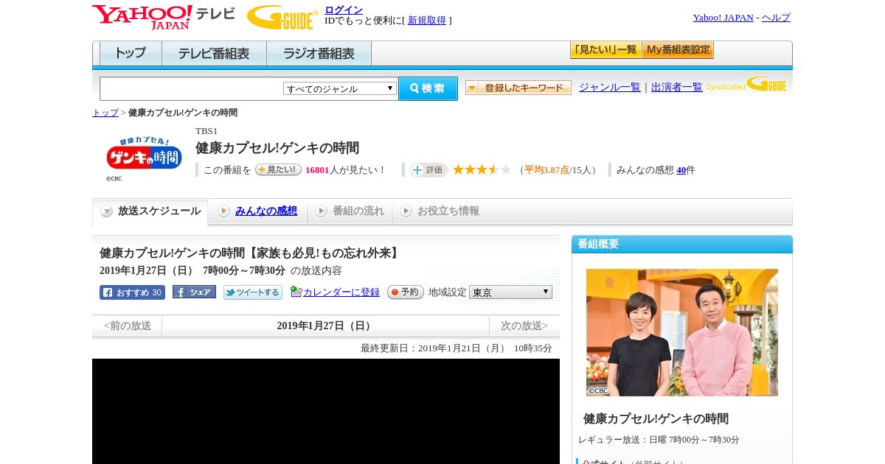The height and width of the screenshot is (464, 885).
Task: Click the program hosts photo thumbnail
Action: coord(682,333)
